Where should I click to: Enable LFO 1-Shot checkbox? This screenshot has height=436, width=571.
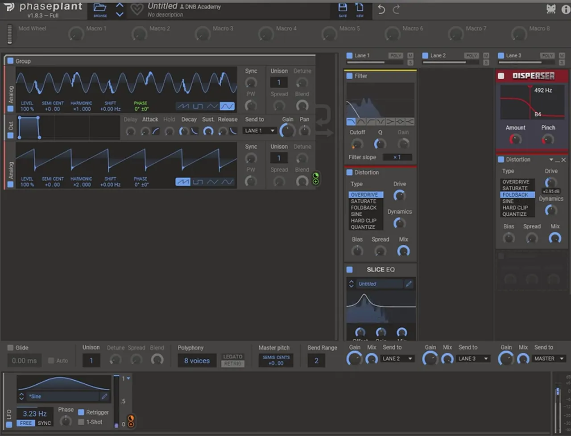click(81, 422)
